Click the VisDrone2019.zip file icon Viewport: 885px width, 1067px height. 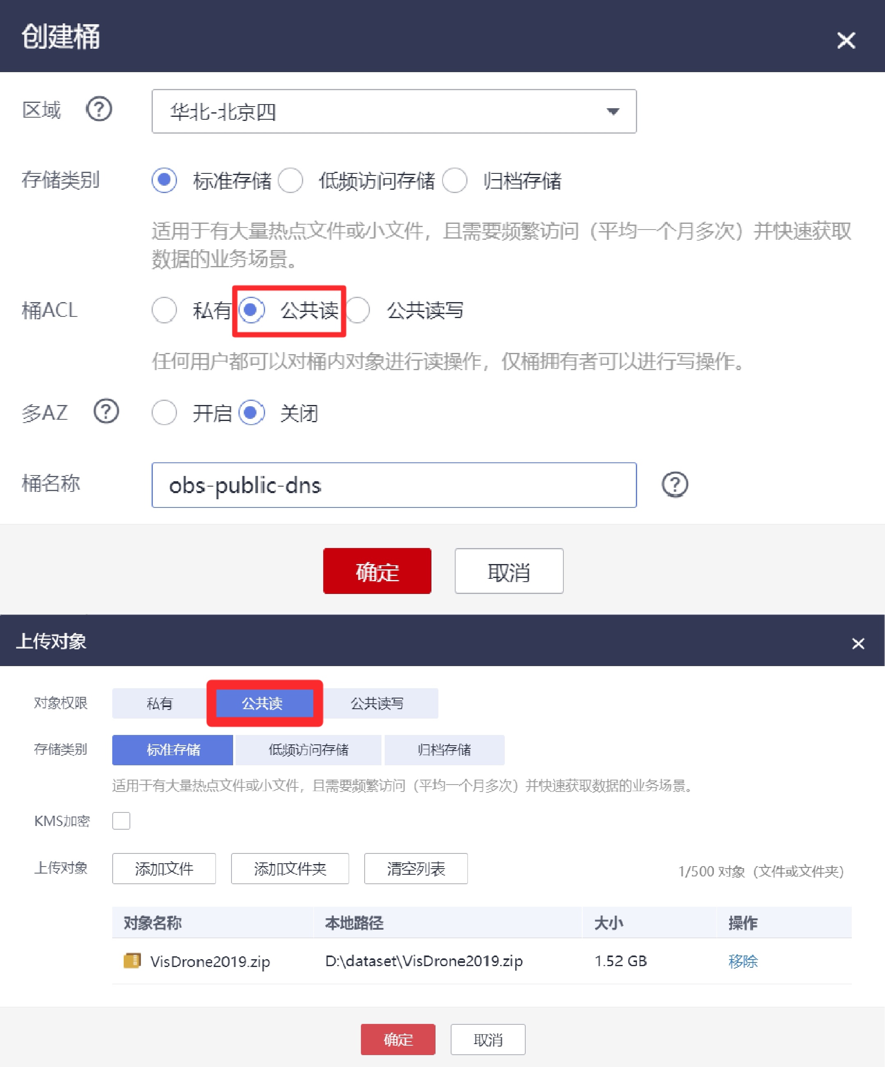[132, 961]
